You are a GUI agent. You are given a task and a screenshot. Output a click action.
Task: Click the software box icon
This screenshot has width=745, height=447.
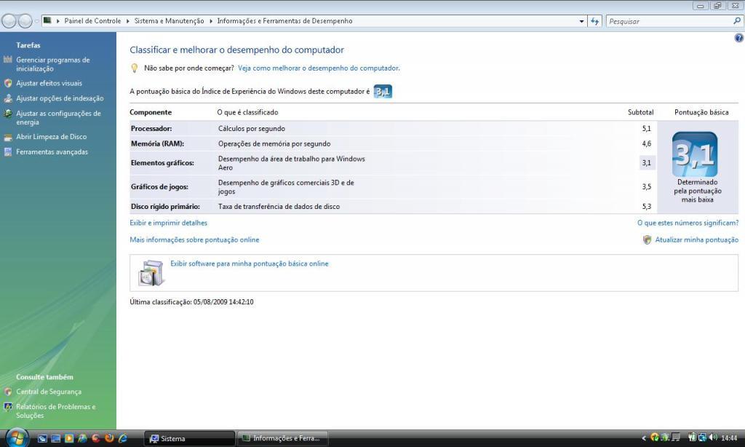151,273
